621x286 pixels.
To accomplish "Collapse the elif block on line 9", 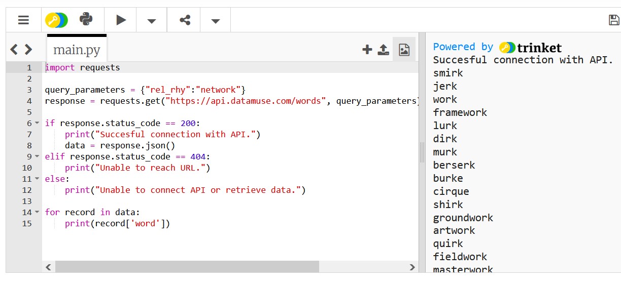I will (37, 157).
